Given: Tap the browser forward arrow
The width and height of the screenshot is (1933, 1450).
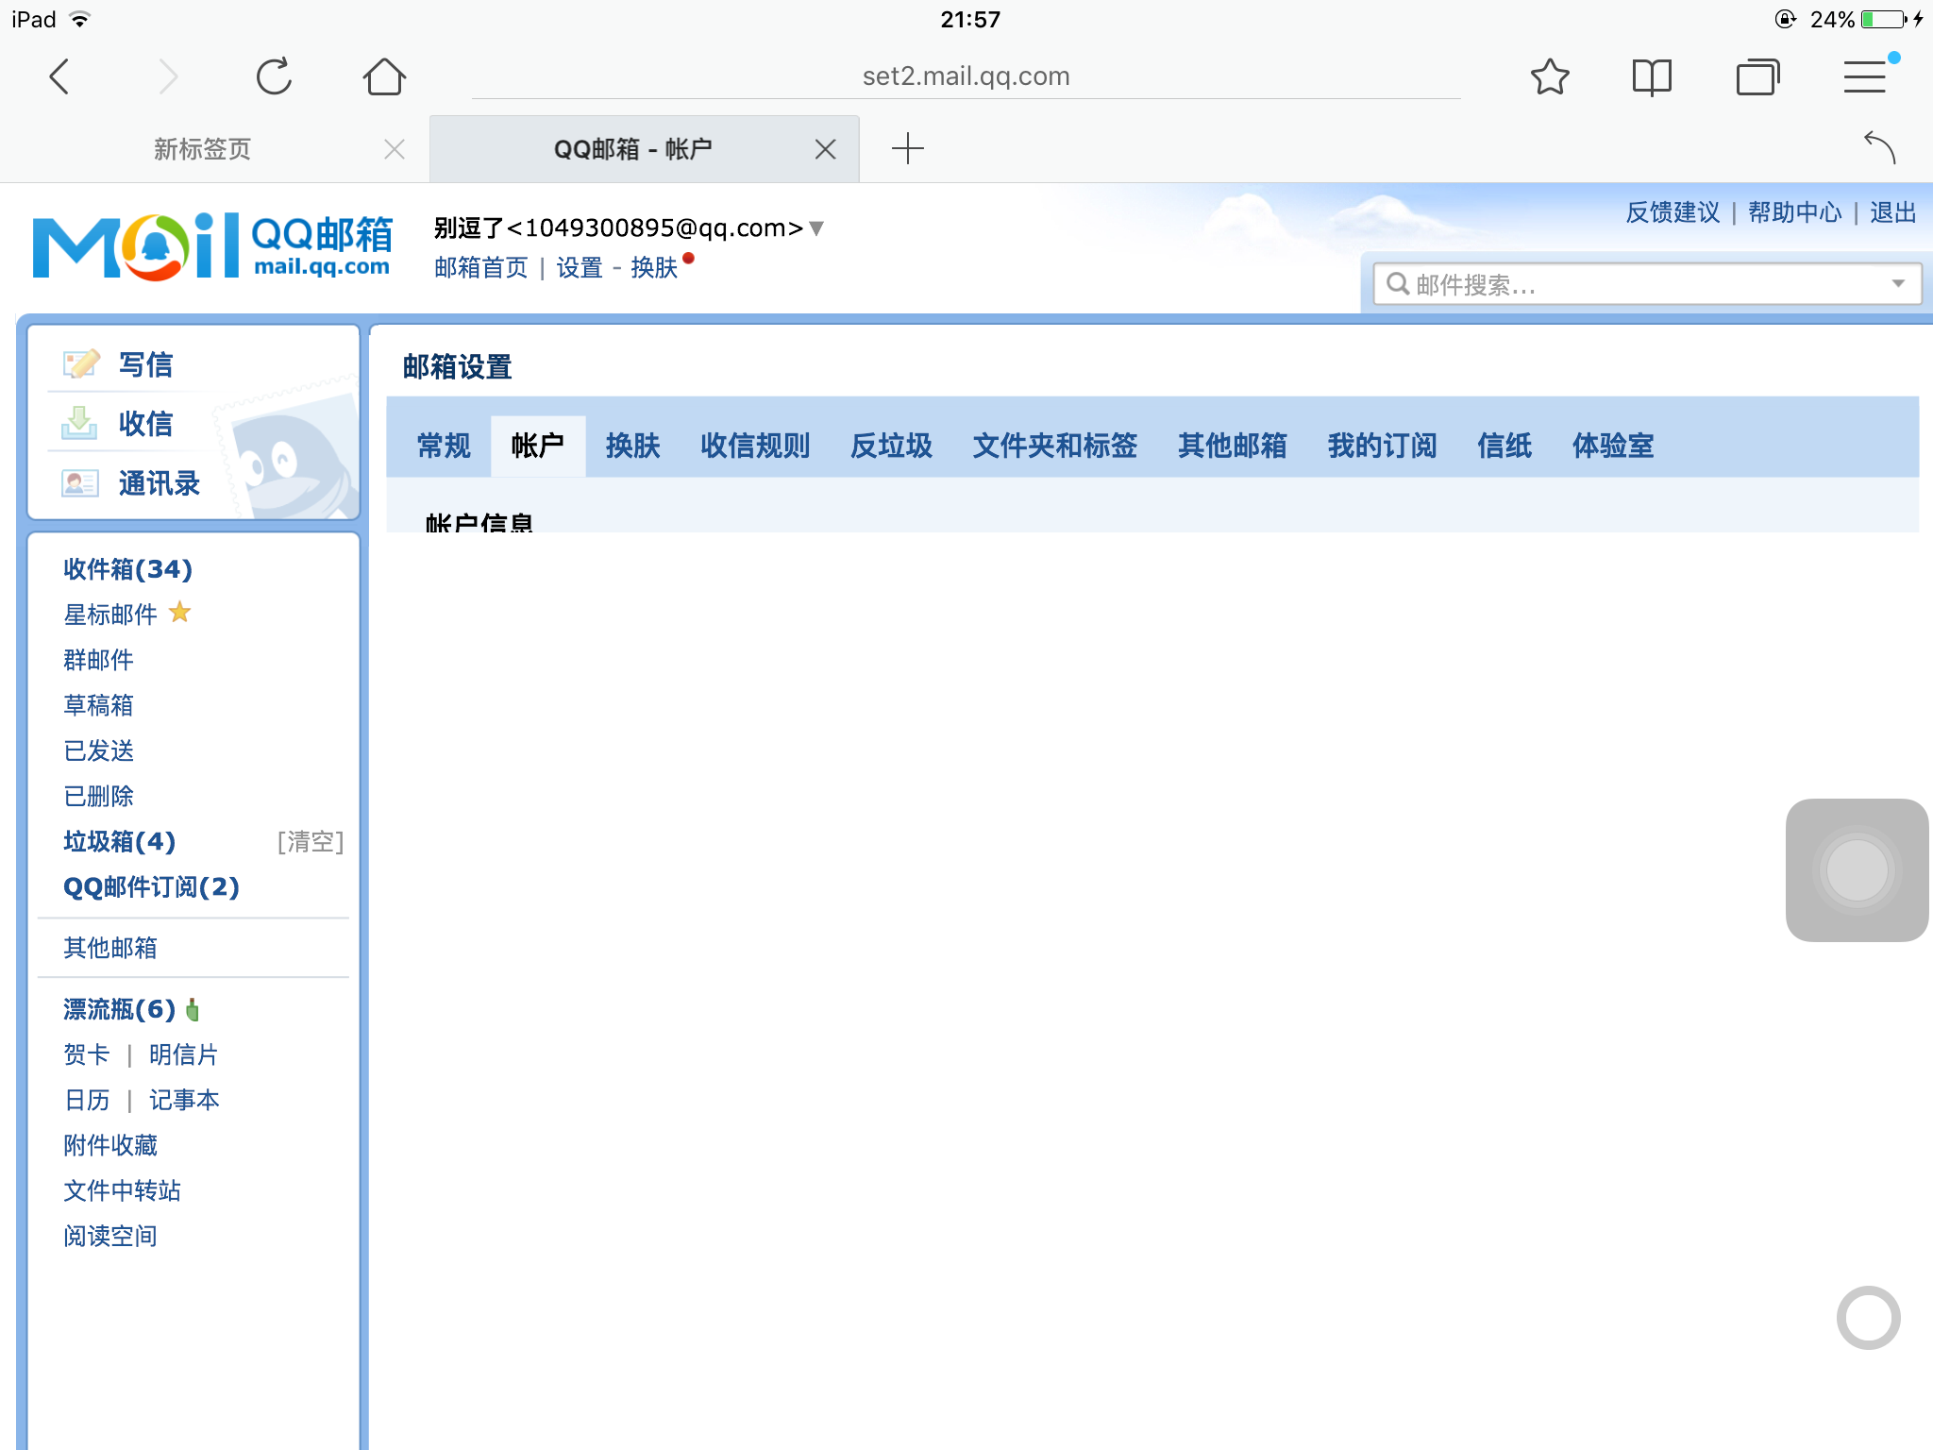Looking at the screenshot, I should 168,76.
